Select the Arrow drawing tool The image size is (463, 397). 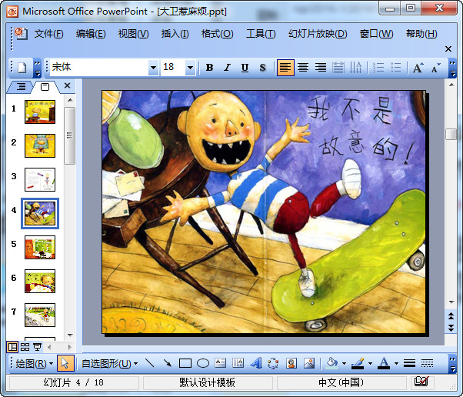168,363
